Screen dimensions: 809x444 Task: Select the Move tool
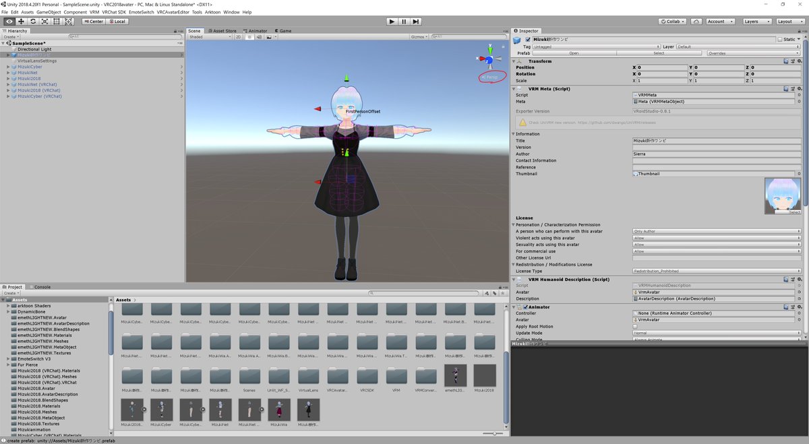21,22
